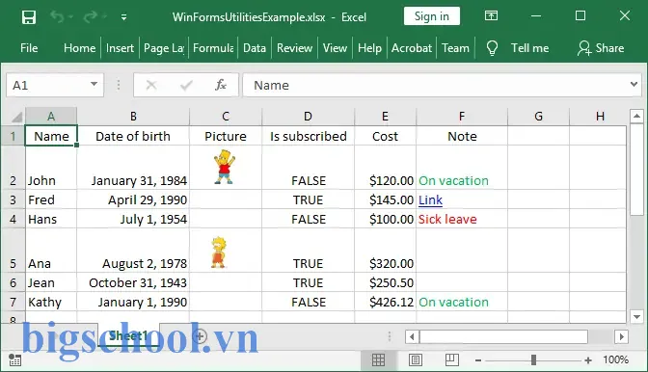This screenshot has width=648, height=372.
Task: Click the Save floppy disk icon
Action: (x=29, y=17)
